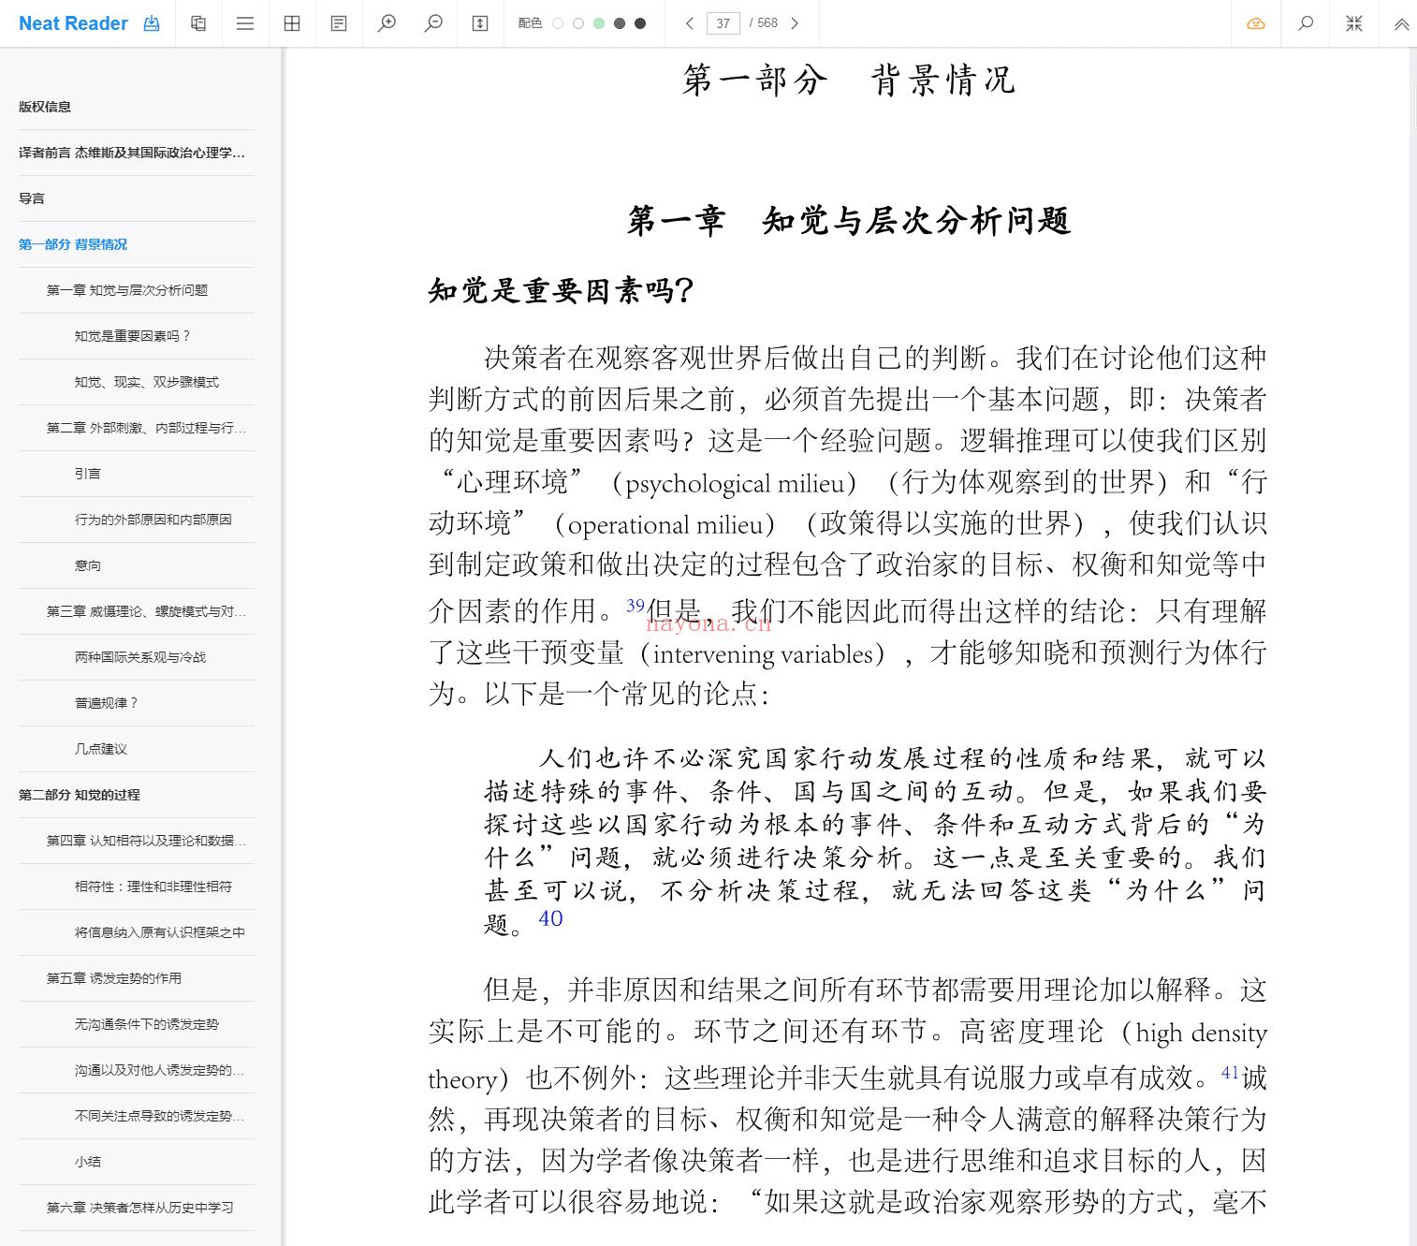Screen dimensions: 1417x1246
Task: Click the page title 第一部分 背景情况
Action: (x=849, y=80)
